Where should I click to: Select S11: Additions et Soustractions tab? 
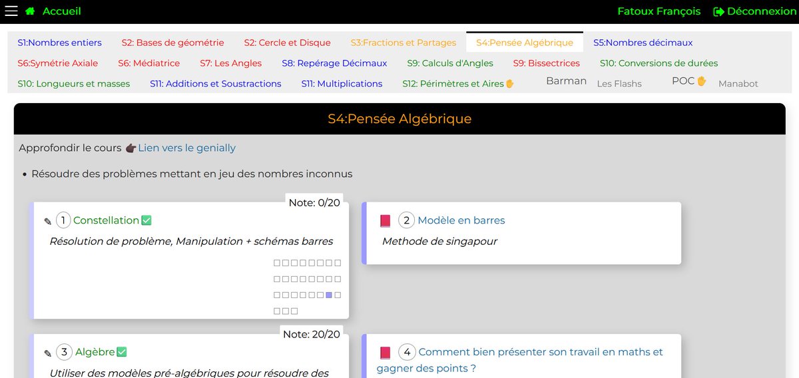216,84
